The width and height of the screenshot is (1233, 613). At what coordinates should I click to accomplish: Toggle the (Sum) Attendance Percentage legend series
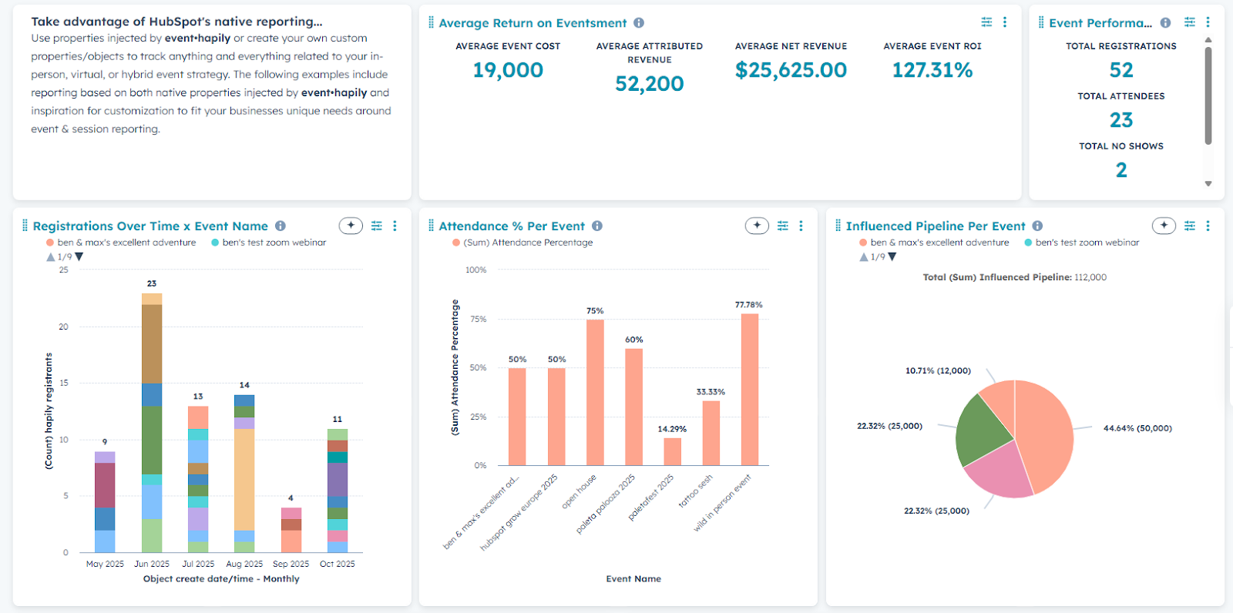pos(522,243)
